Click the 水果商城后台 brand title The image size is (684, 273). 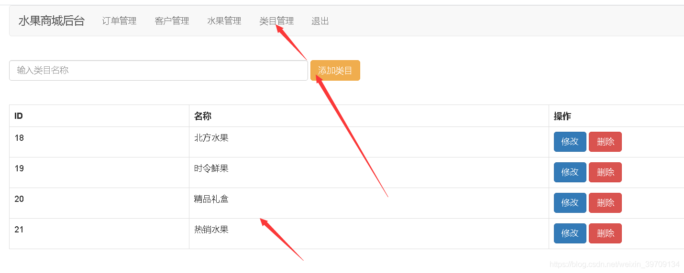[51, 21]
